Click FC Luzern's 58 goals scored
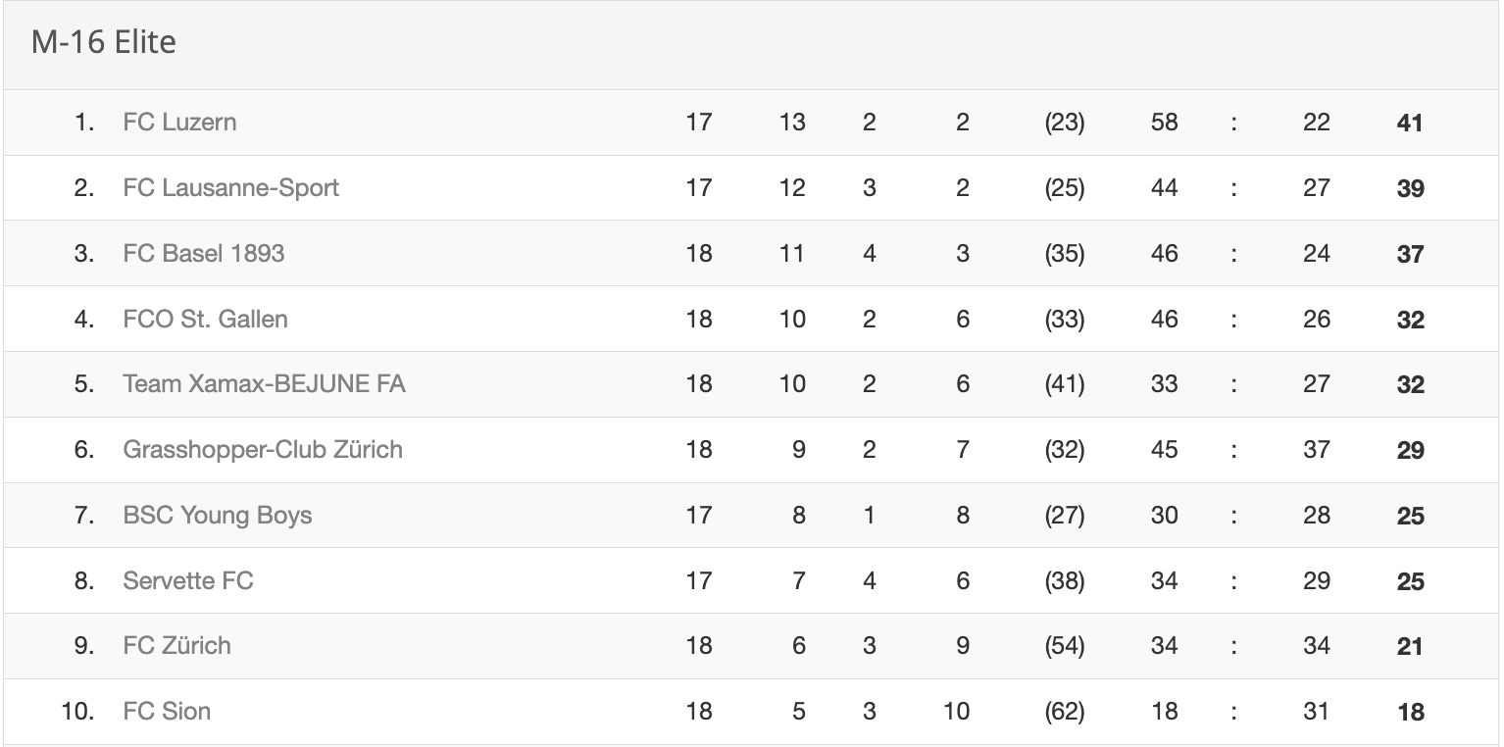1504x747 pixels. (x=1164, y=123)
